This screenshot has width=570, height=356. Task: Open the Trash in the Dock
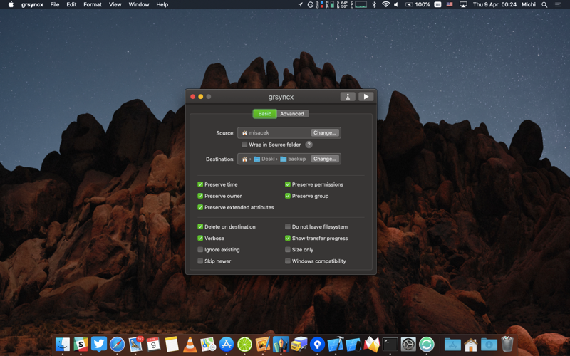(x=507, y=345)
